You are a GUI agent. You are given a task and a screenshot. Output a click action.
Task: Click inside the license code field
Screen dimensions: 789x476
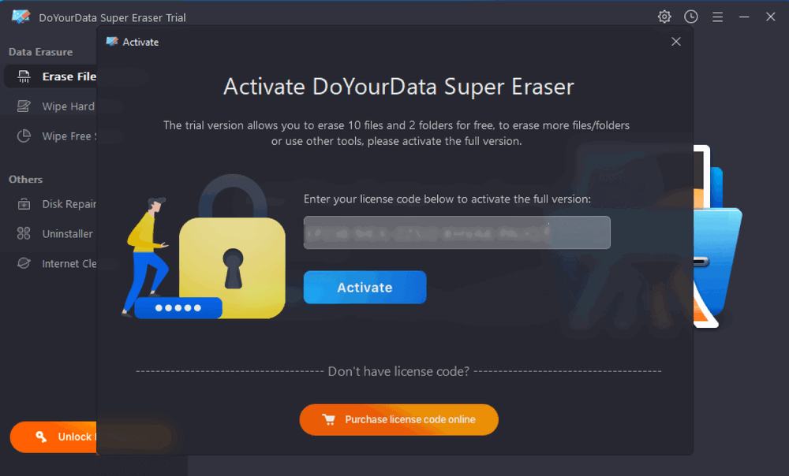tap(457, 232)
